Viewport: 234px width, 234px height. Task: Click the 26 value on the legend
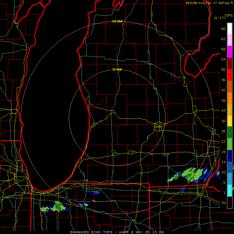pyautogui.click(x=223, y=131)
